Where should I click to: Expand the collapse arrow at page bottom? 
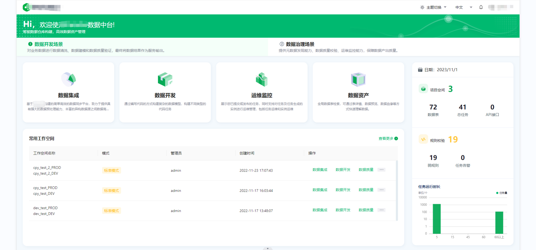tap(267, 248)
